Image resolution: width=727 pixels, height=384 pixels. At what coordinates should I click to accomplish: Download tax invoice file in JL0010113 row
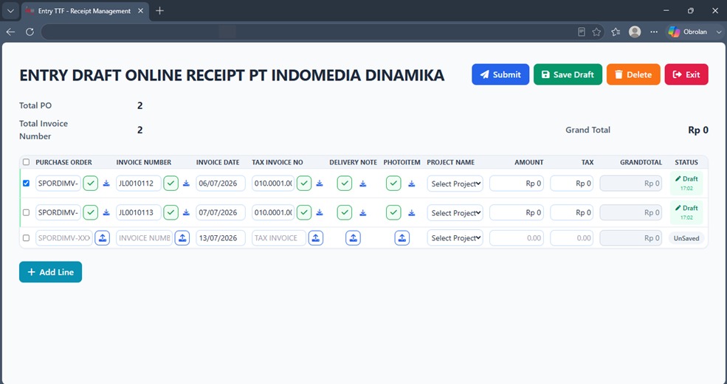pyautogui.click(x=320, y=212)
